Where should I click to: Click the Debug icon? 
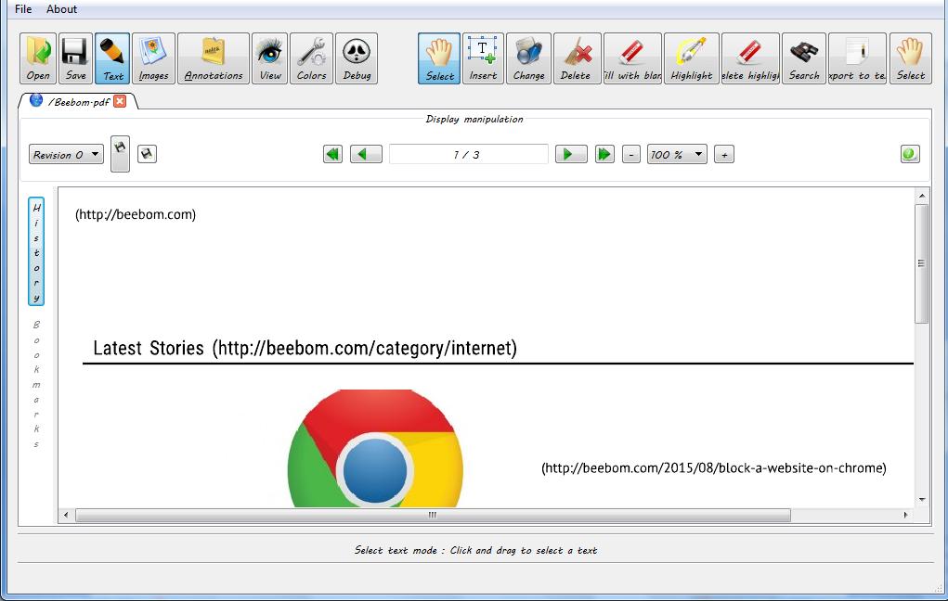pos(357,58)
